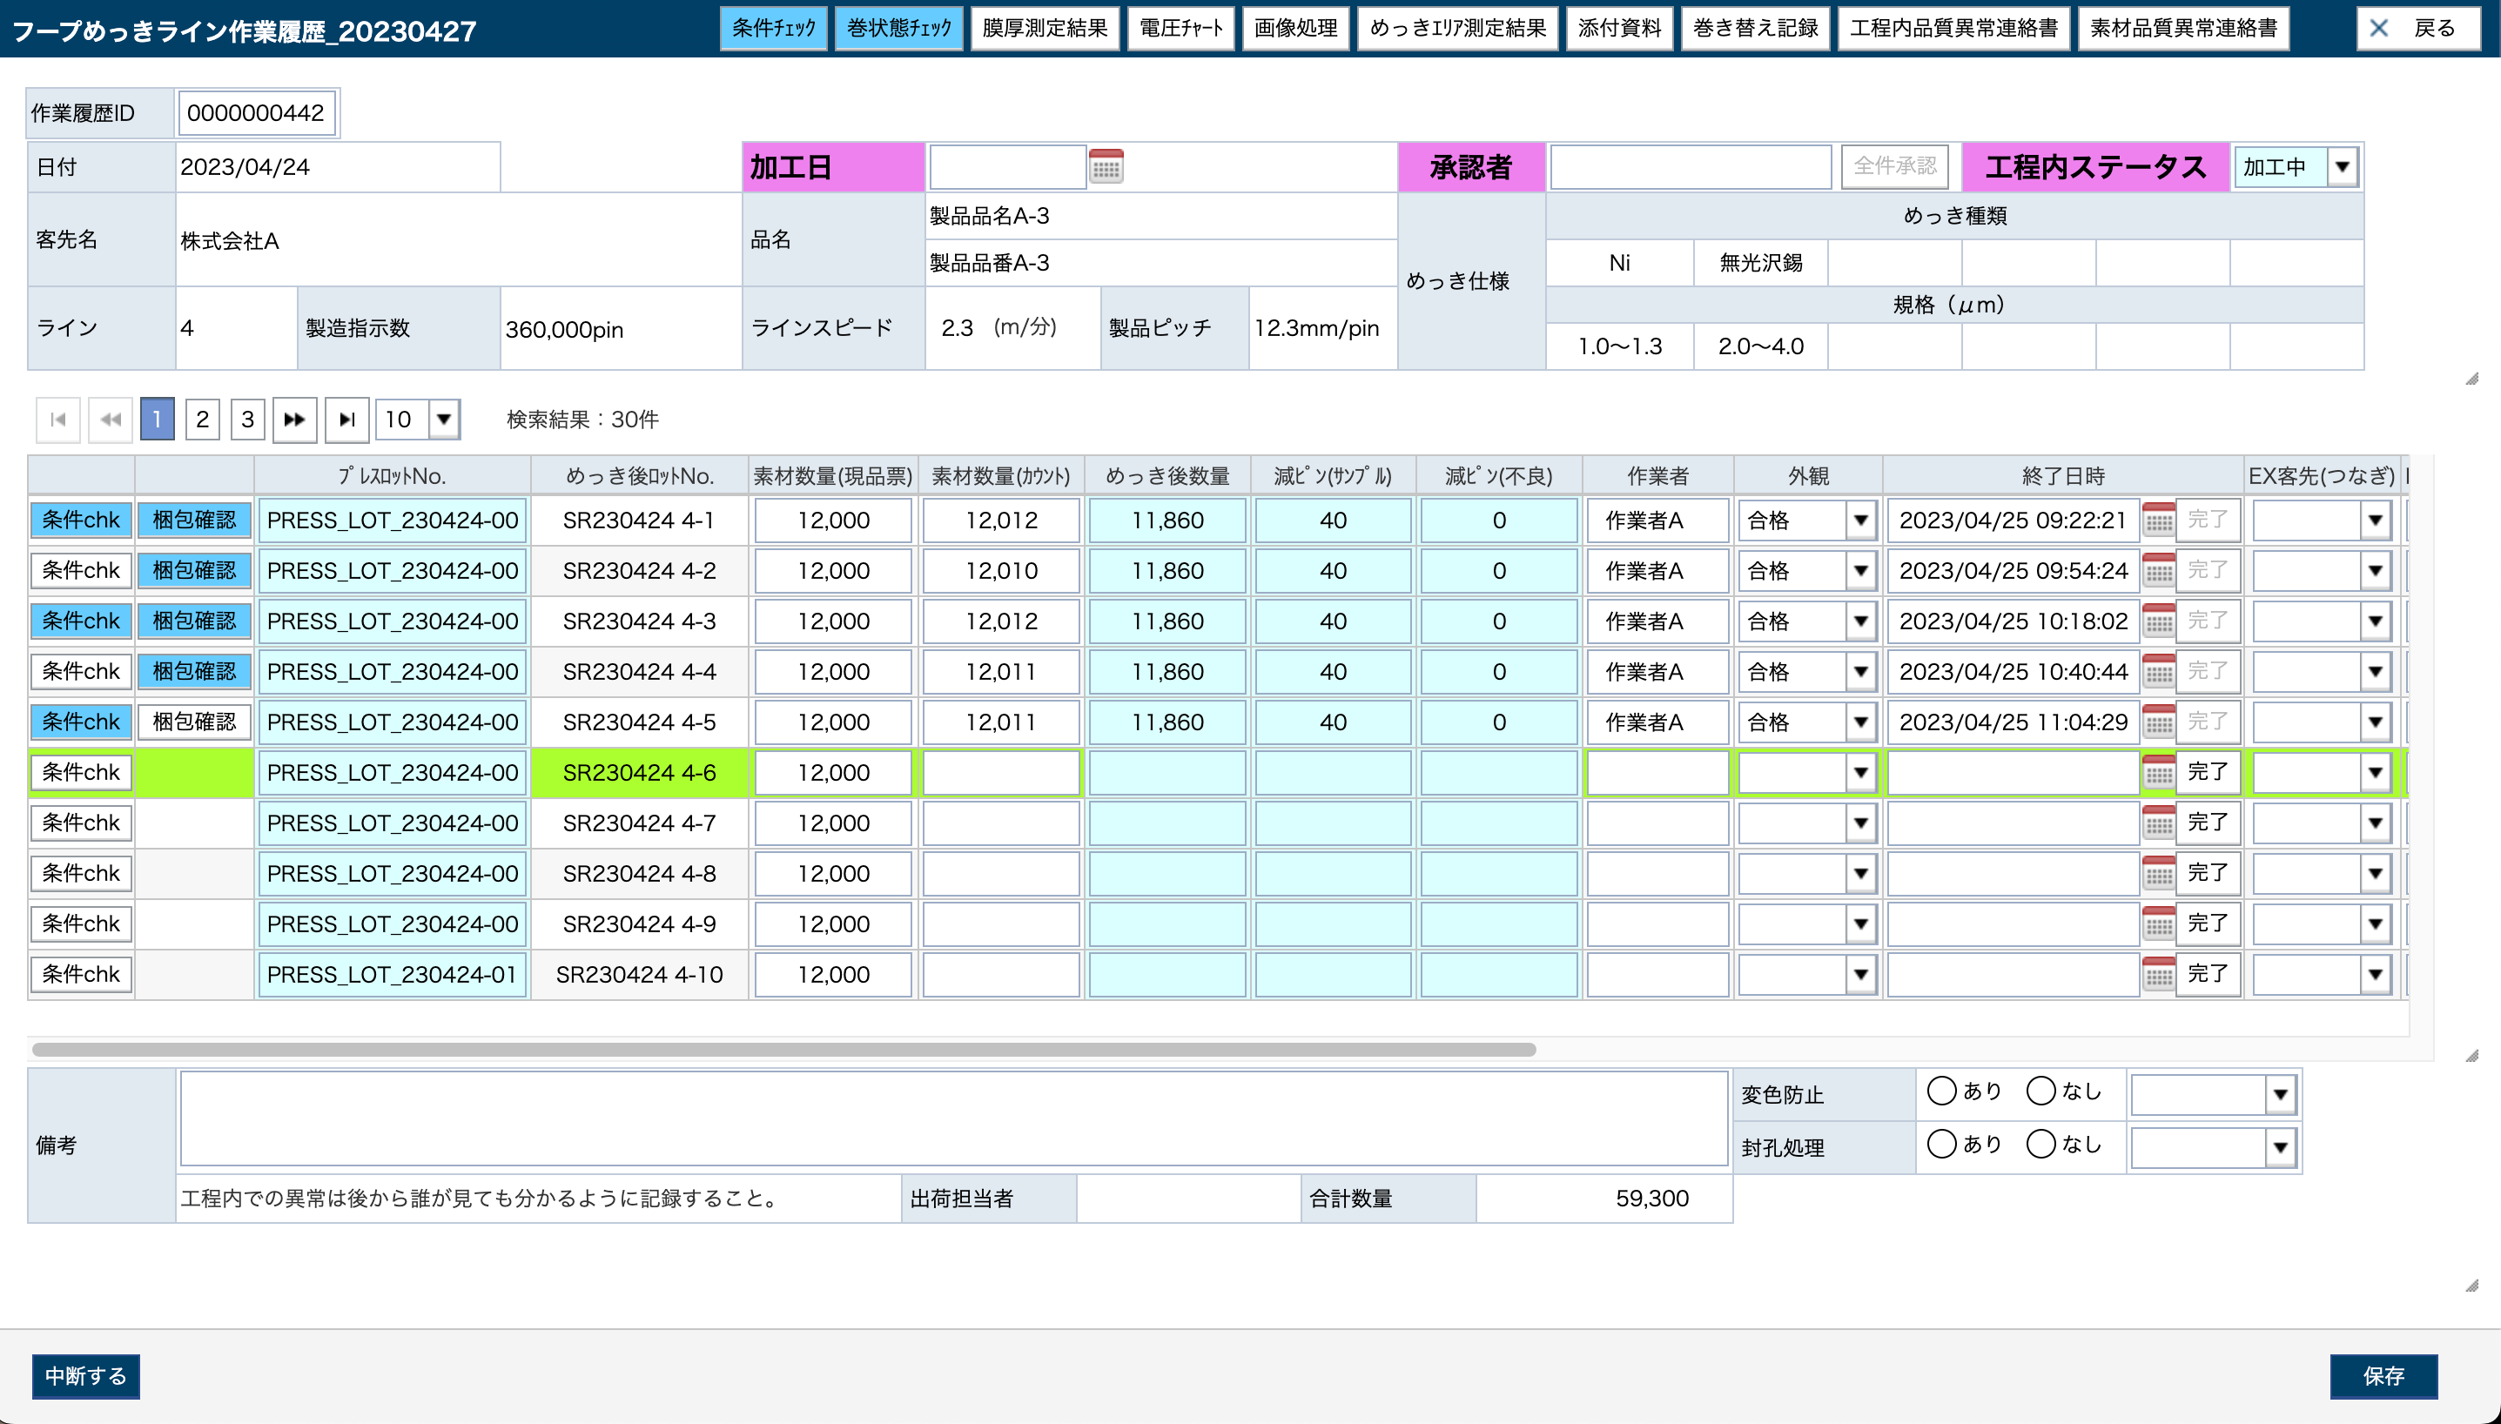Open the 巻き替え記録 tab
This screenshot has width=2501, height=1424.
(1755, 29)
